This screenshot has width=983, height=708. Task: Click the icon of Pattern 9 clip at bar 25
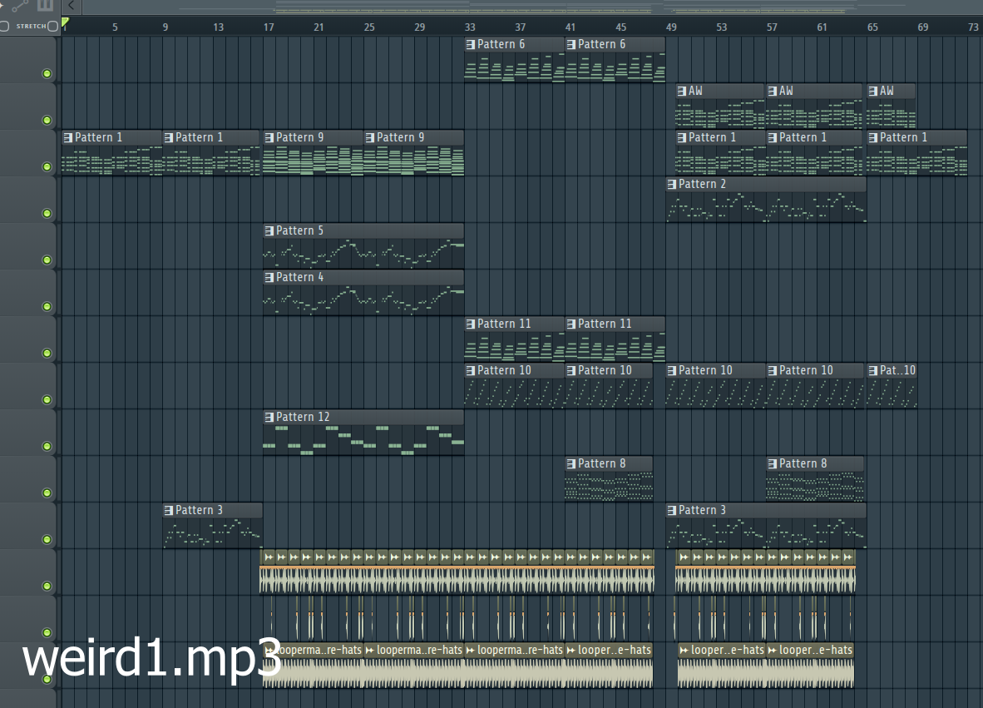click(369, 137)
